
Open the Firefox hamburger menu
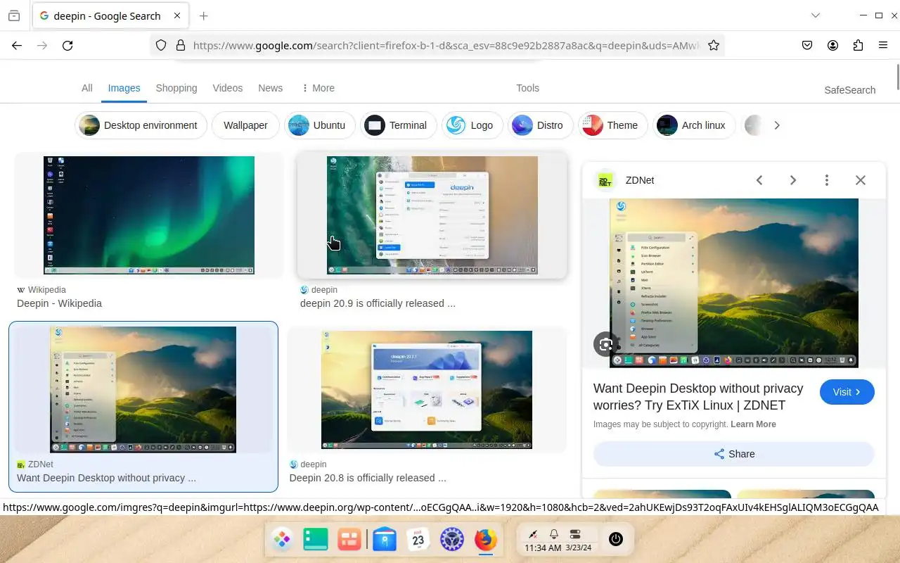pos(883,45)
